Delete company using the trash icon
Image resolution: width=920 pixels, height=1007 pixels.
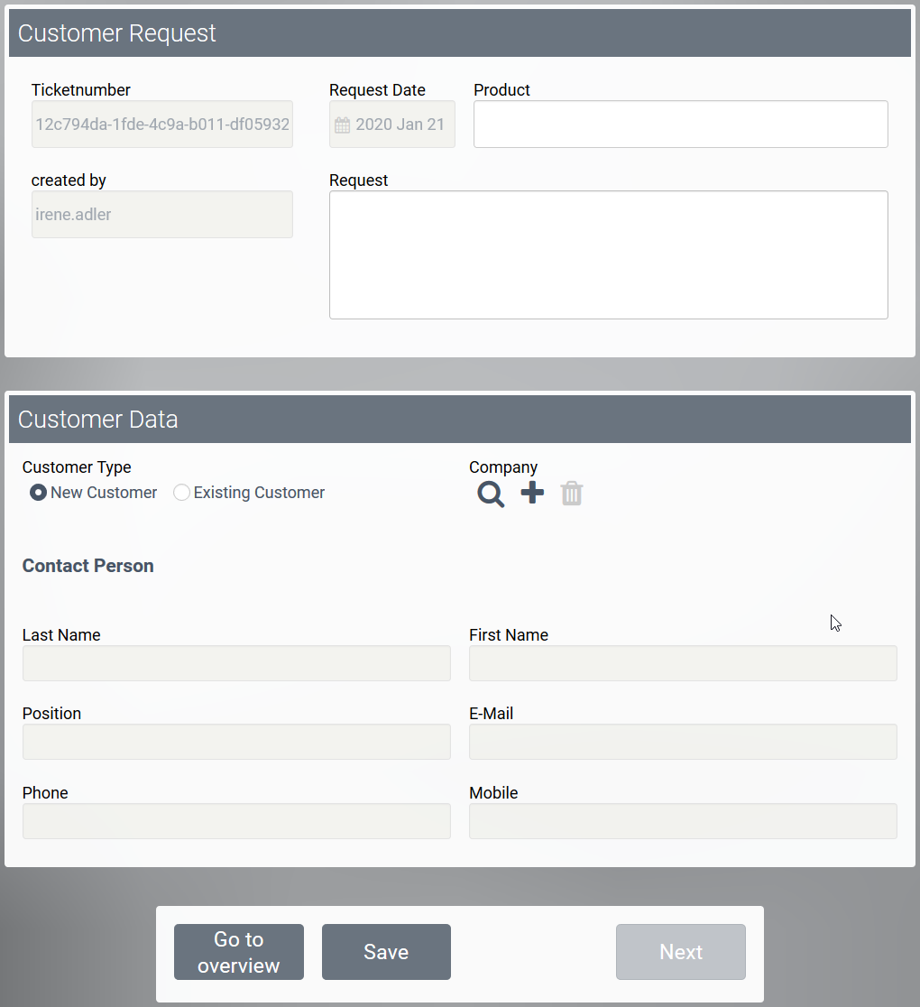point(571,494)
